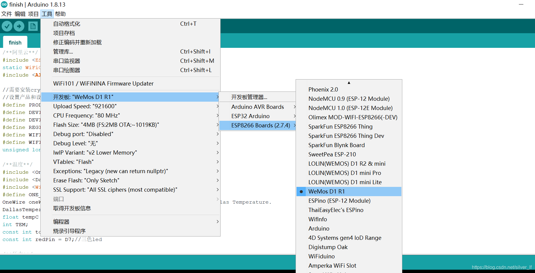This screenshot has height=273, width=535.
Task: Choose 取得开发板信息 board info
Action: point(130,208)
